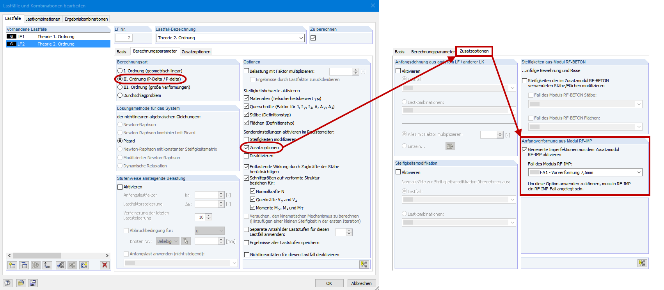Click the edit icon next to Einzeln...
The height and width of the screenshot is (290, 664).
click(x=450, y=146)
